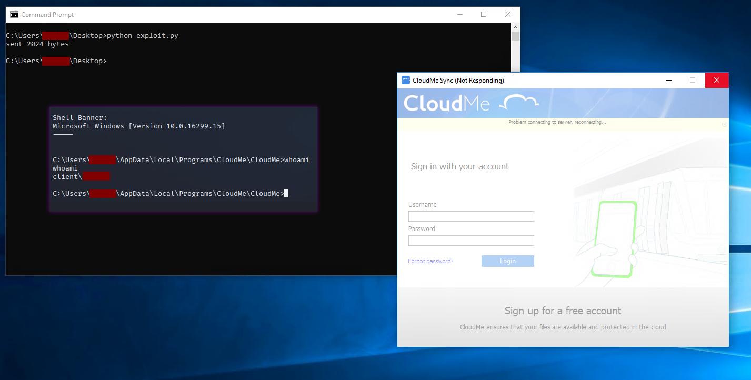The image size is (751, 380).
Task: Click the Command Prompt title bar icon
Action: pyautogui.click(x=14, y=15)
